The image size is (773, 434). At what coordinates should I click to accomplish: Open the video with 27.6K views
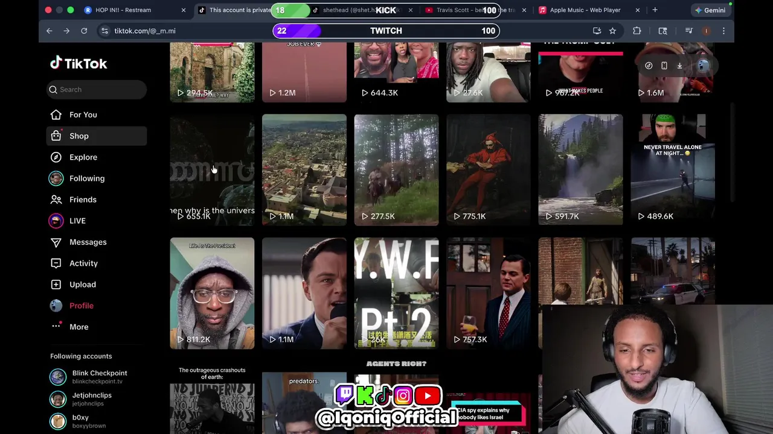click(x=489, y=71)
